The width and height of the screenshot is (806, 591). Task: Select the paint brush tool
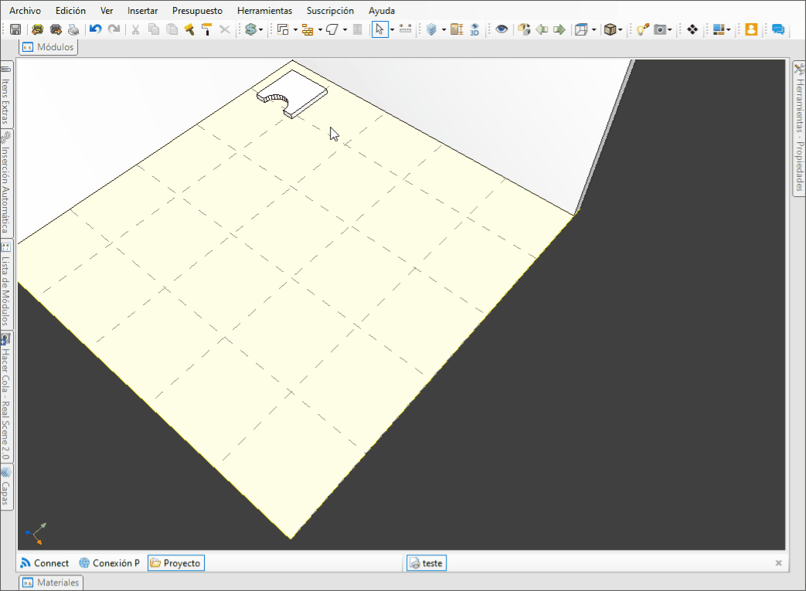click(x=189, y=29)
